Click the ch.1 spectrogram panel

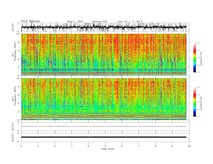104,55
